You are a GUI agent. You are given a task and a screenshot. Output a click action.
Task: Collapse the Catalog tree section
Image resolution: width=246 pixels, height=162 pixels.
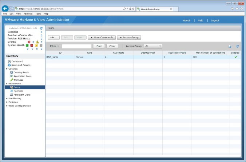pyautogui.click(x=7, y=69)
